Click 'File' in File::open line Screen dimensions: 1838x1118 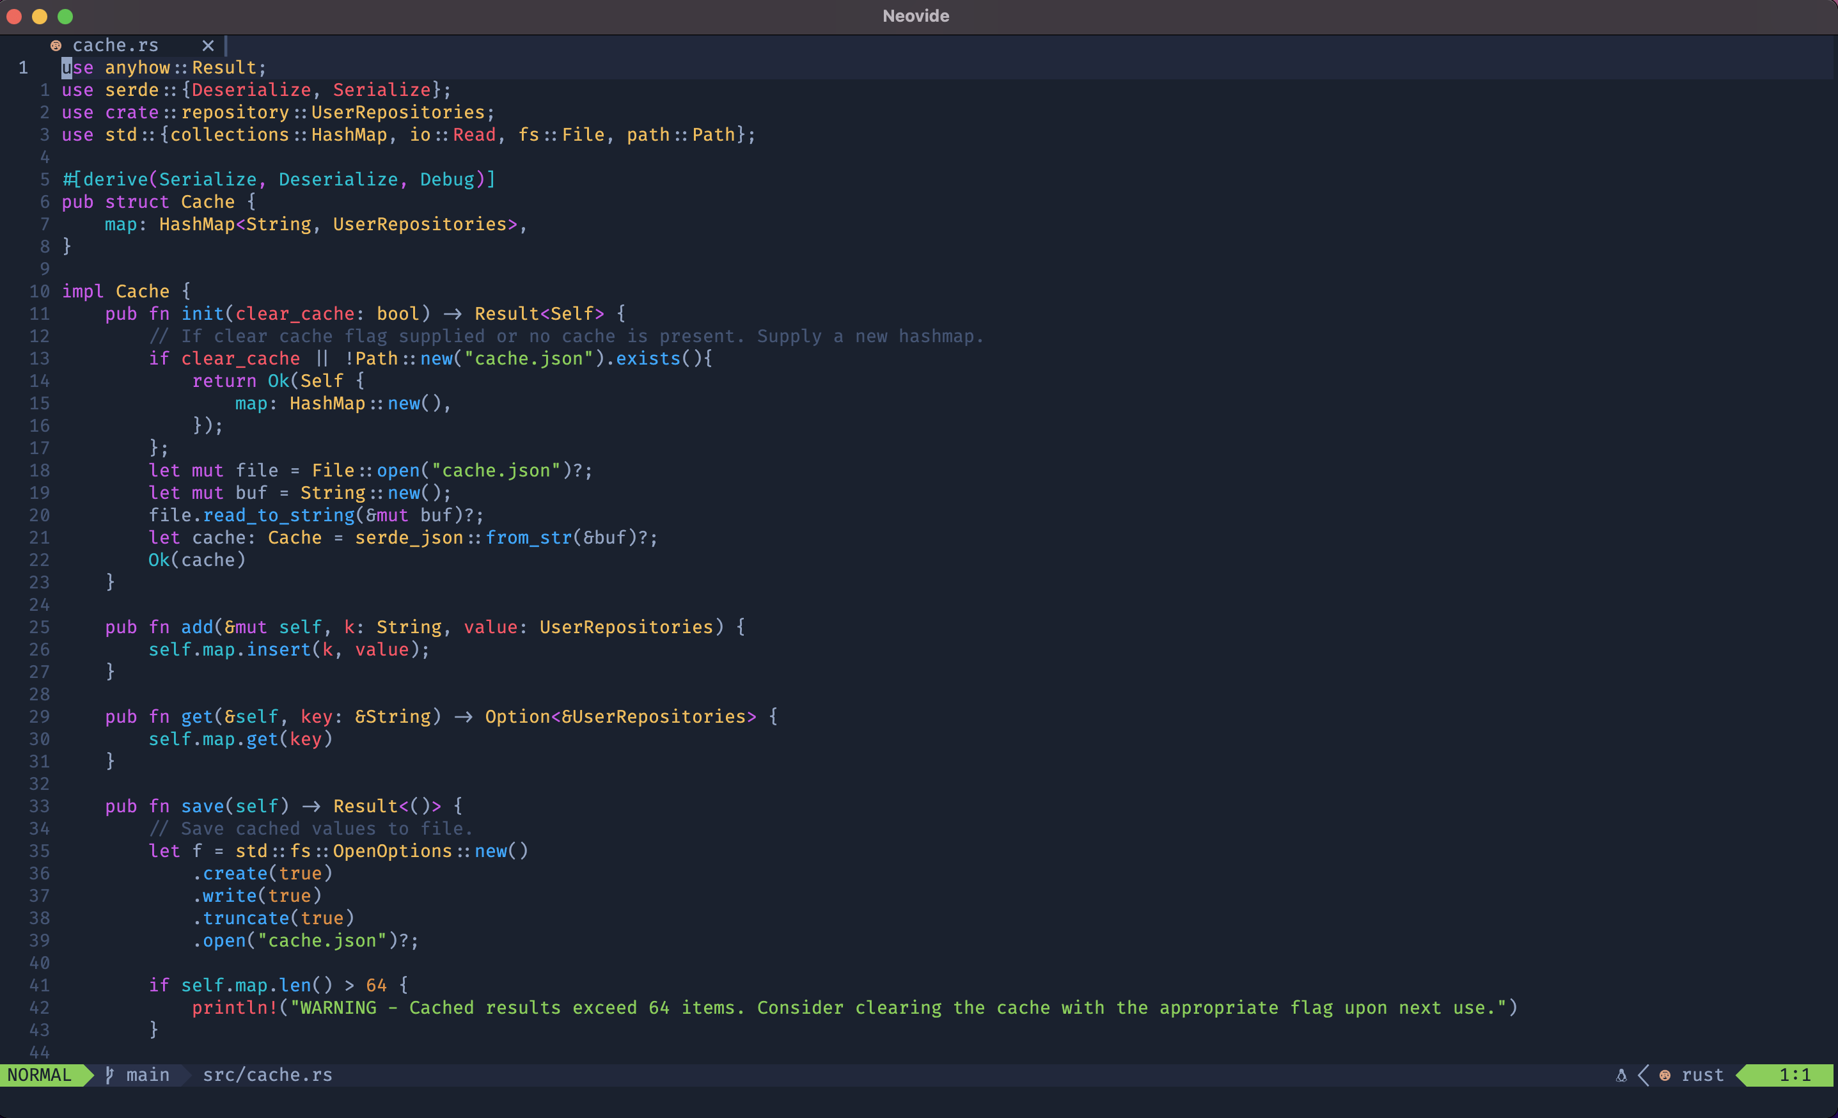(x=333, y=471)
